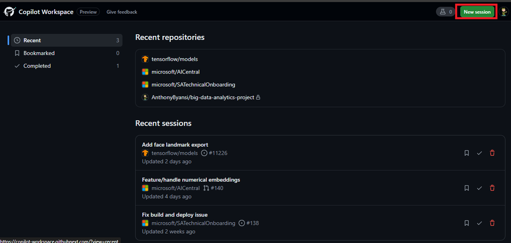Click microsoft/SATechnicalOnboarding under Fix build and deploy
The image size is (511, 243).
(x=193, y=223)
